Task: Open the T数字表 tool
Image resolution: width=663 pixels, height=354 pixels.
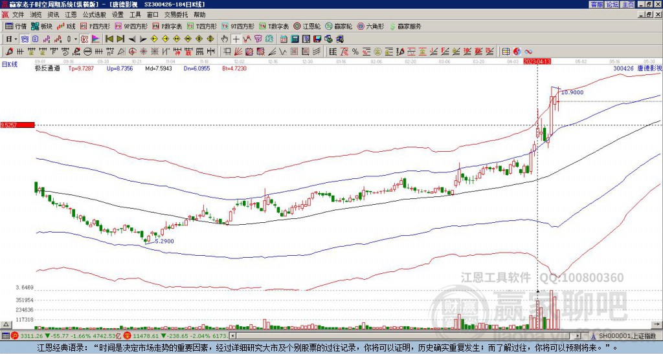Action: pos(274,26)
